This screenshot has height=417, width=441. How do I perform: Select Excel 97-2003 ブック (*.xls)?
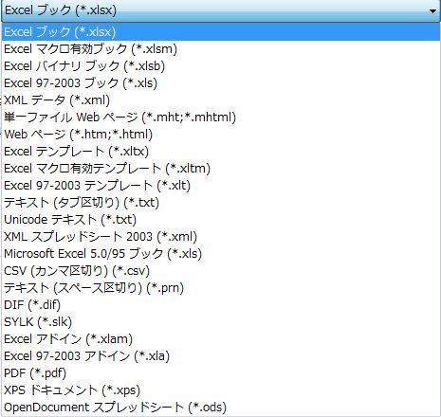pos(221,83)
